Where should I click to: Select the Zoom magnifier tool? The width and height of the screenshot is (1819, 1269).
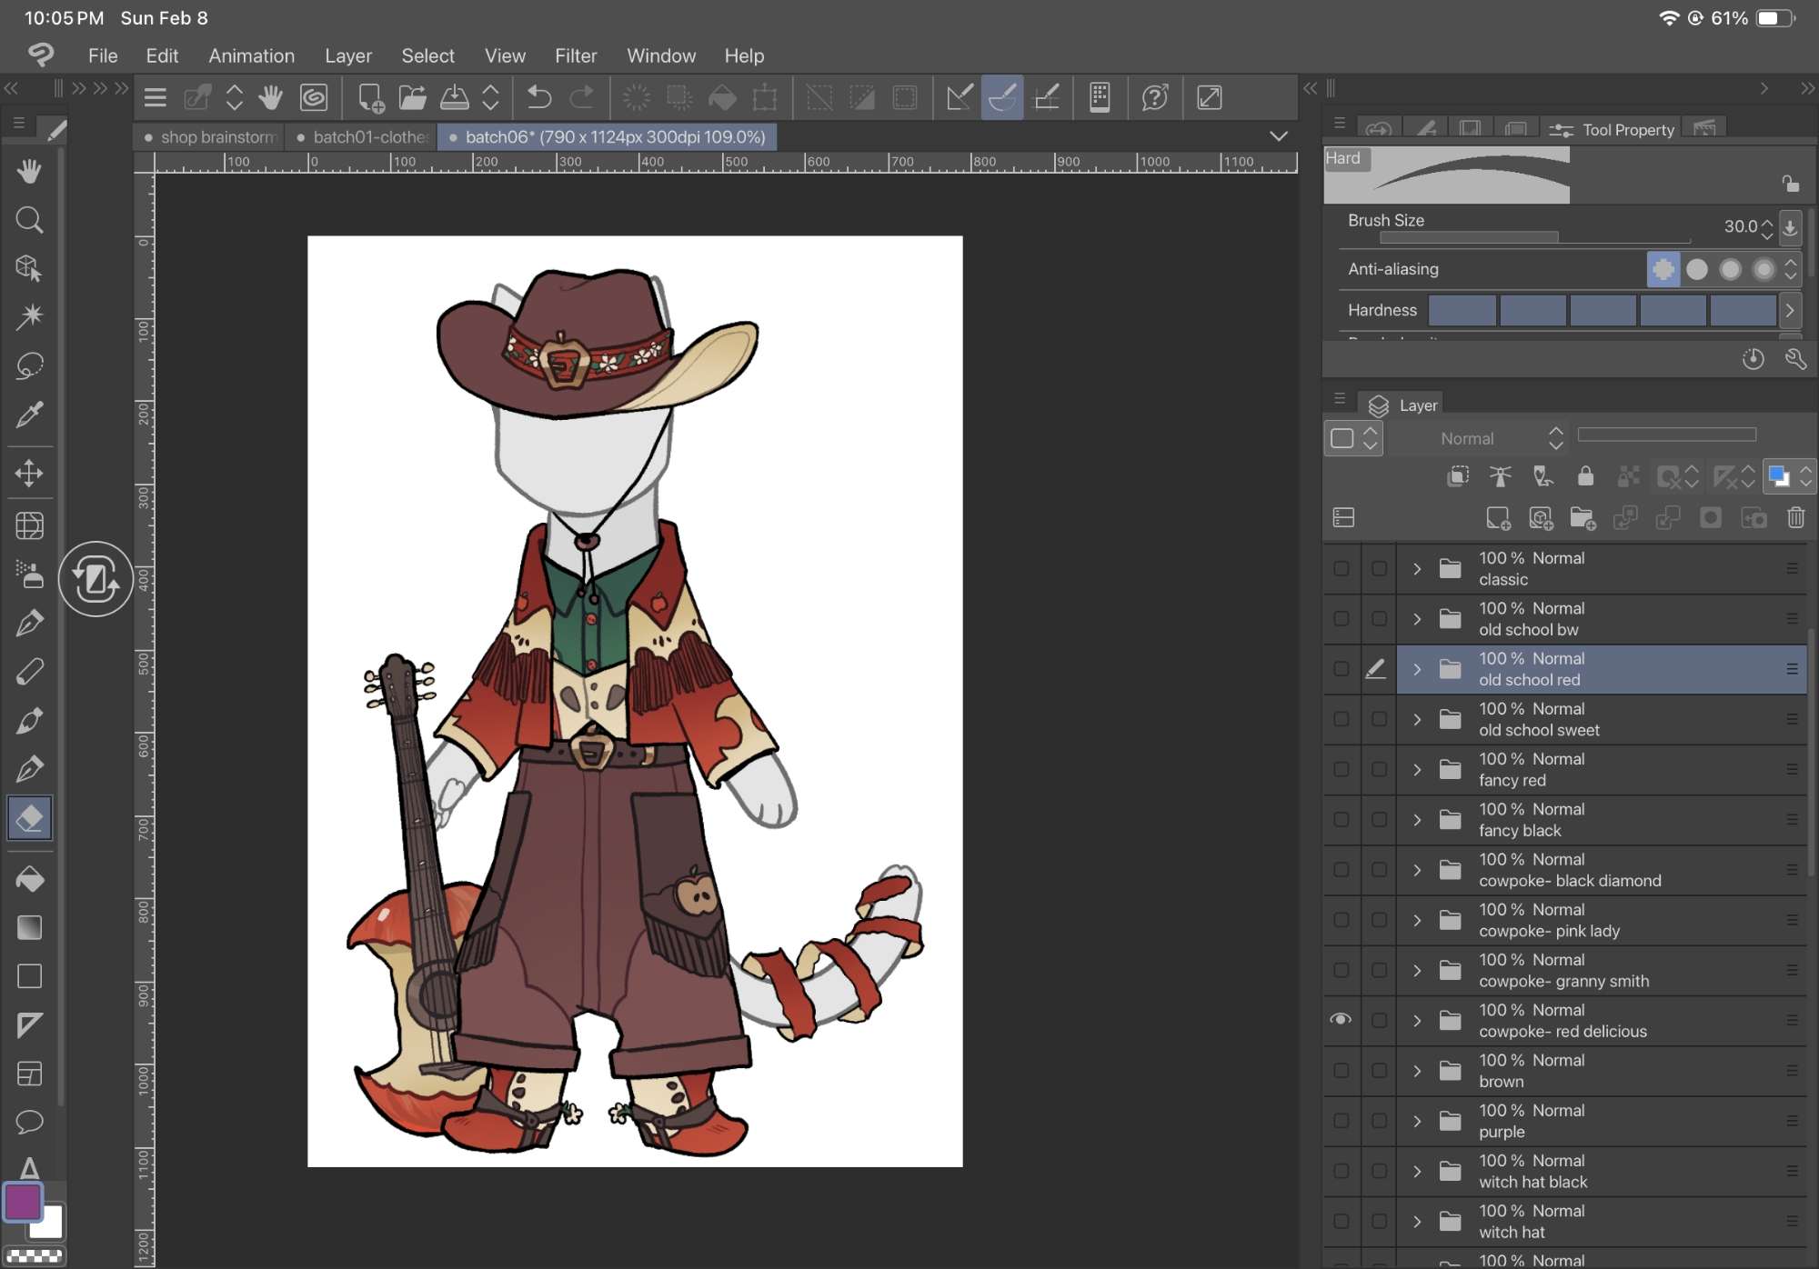click(29, 219)
